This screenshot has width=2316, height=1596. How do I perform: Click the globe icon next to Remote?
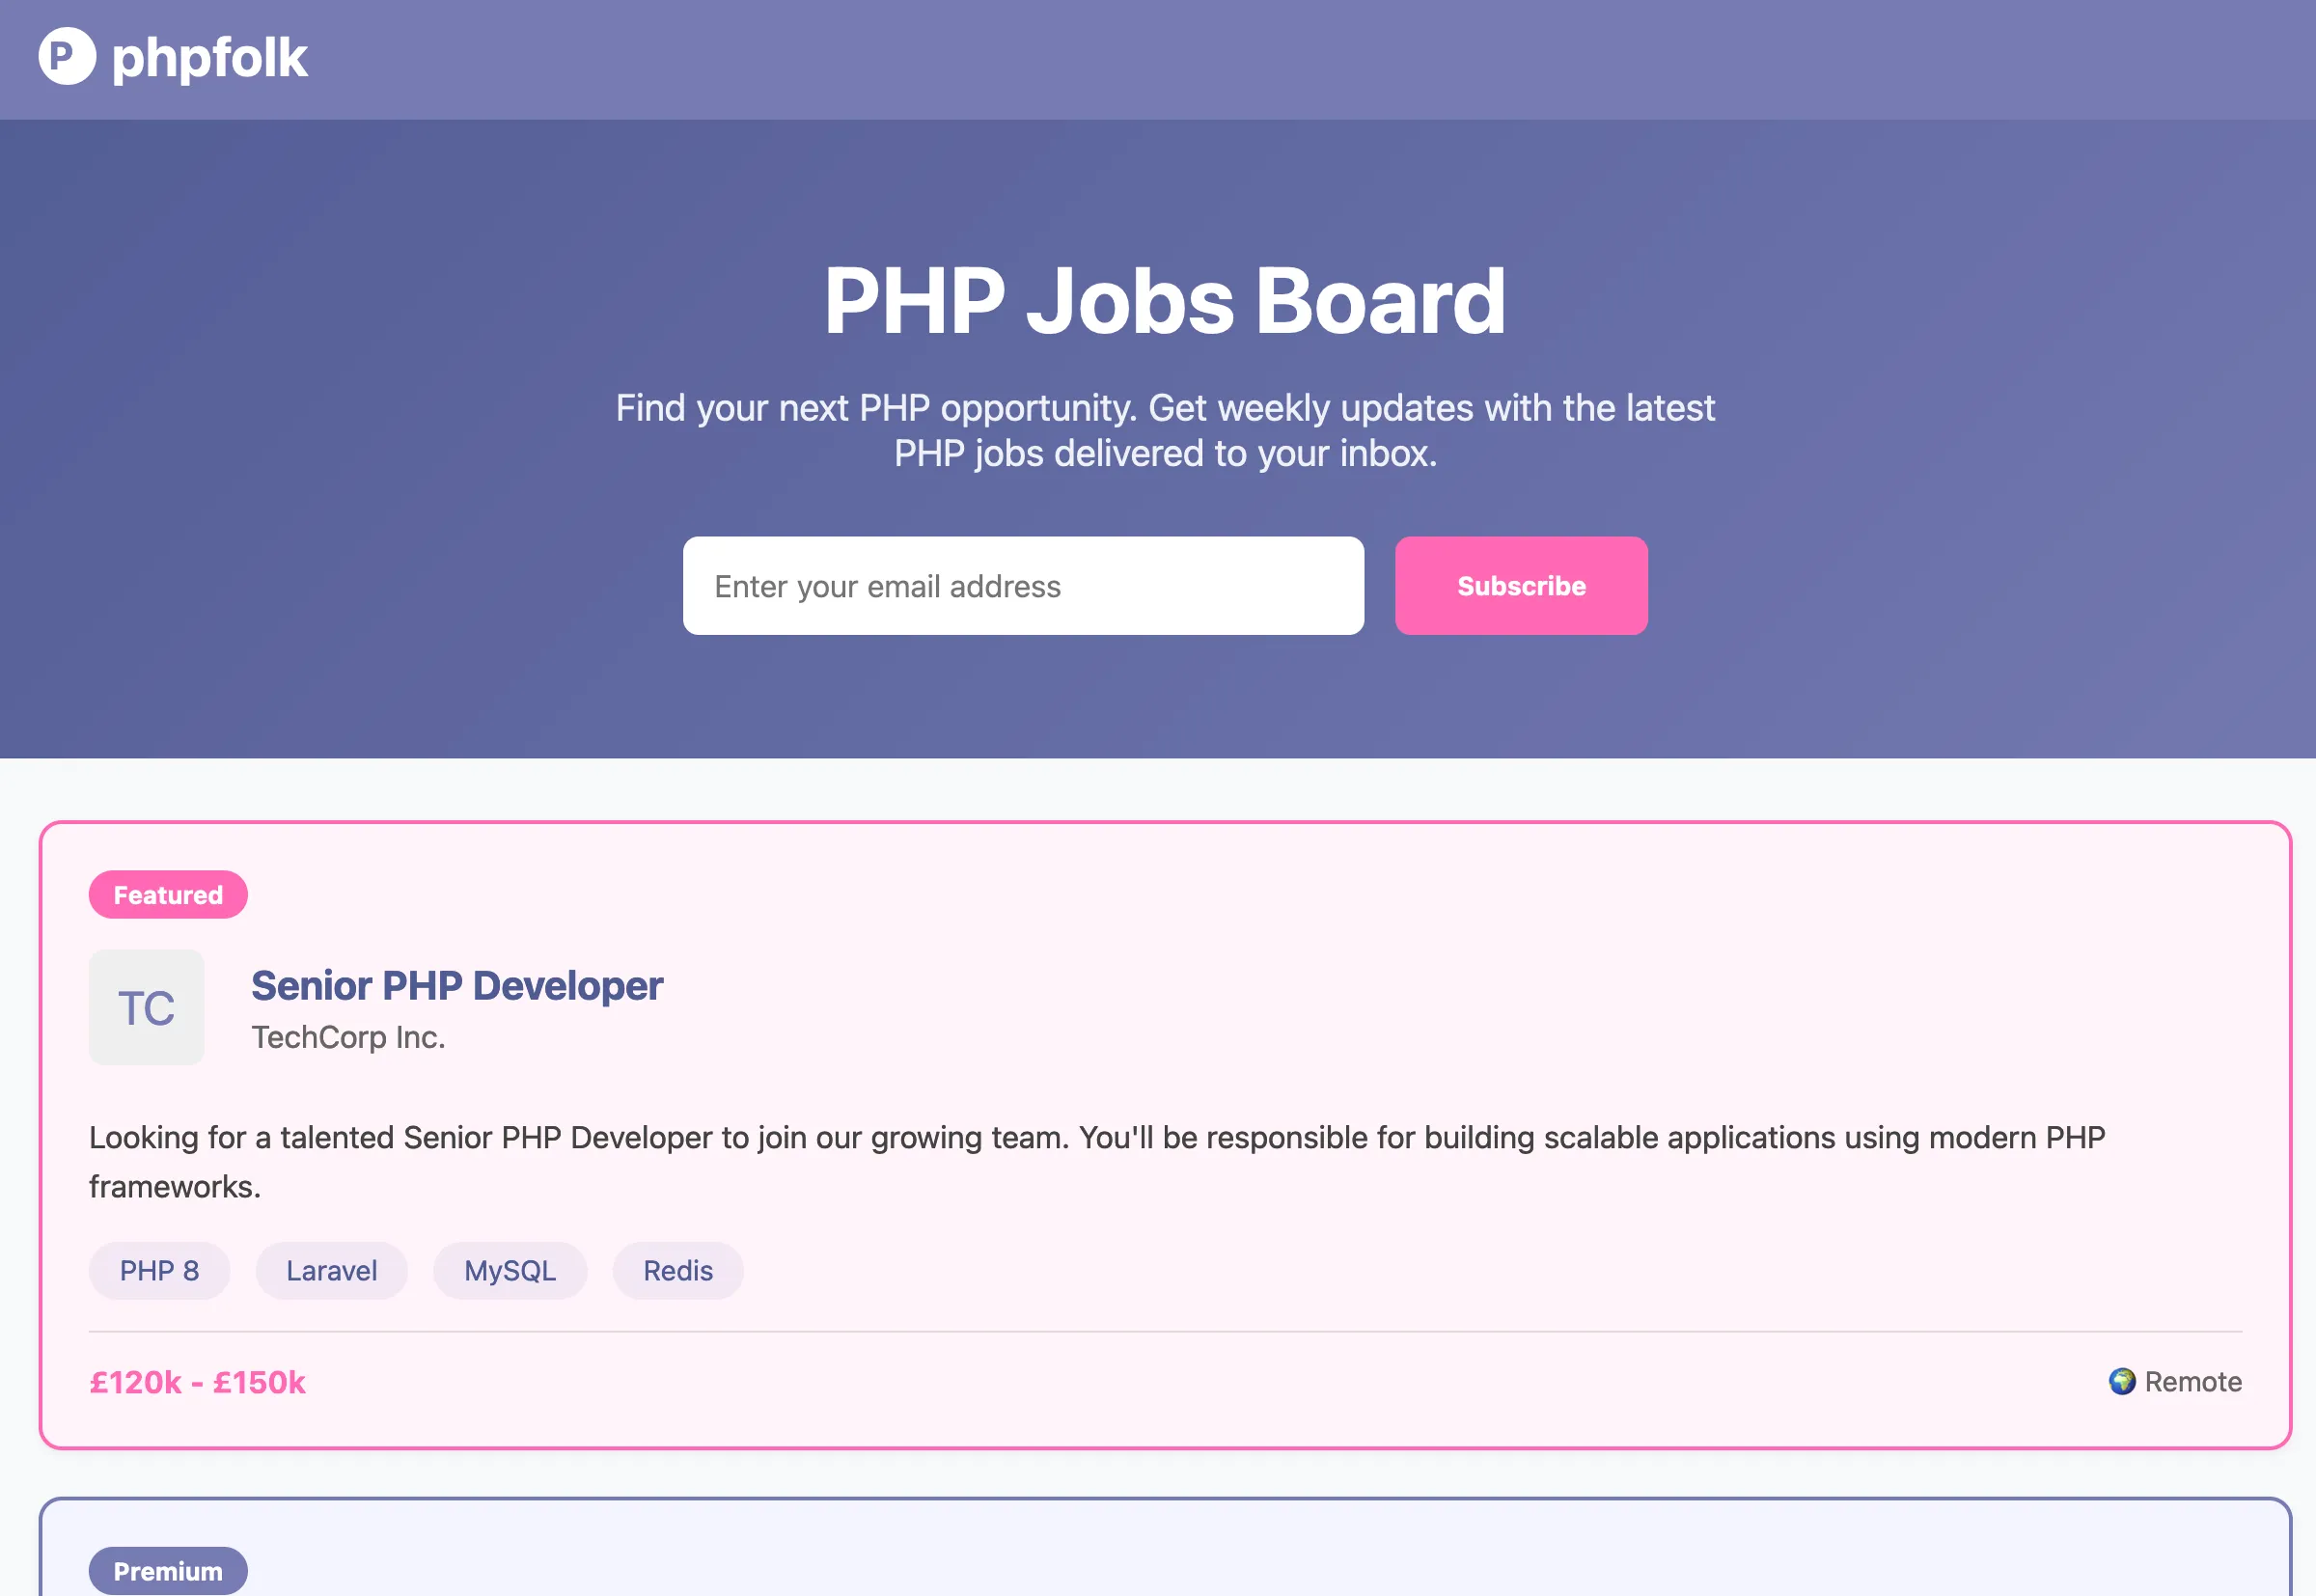[x=2123, y=1381]
